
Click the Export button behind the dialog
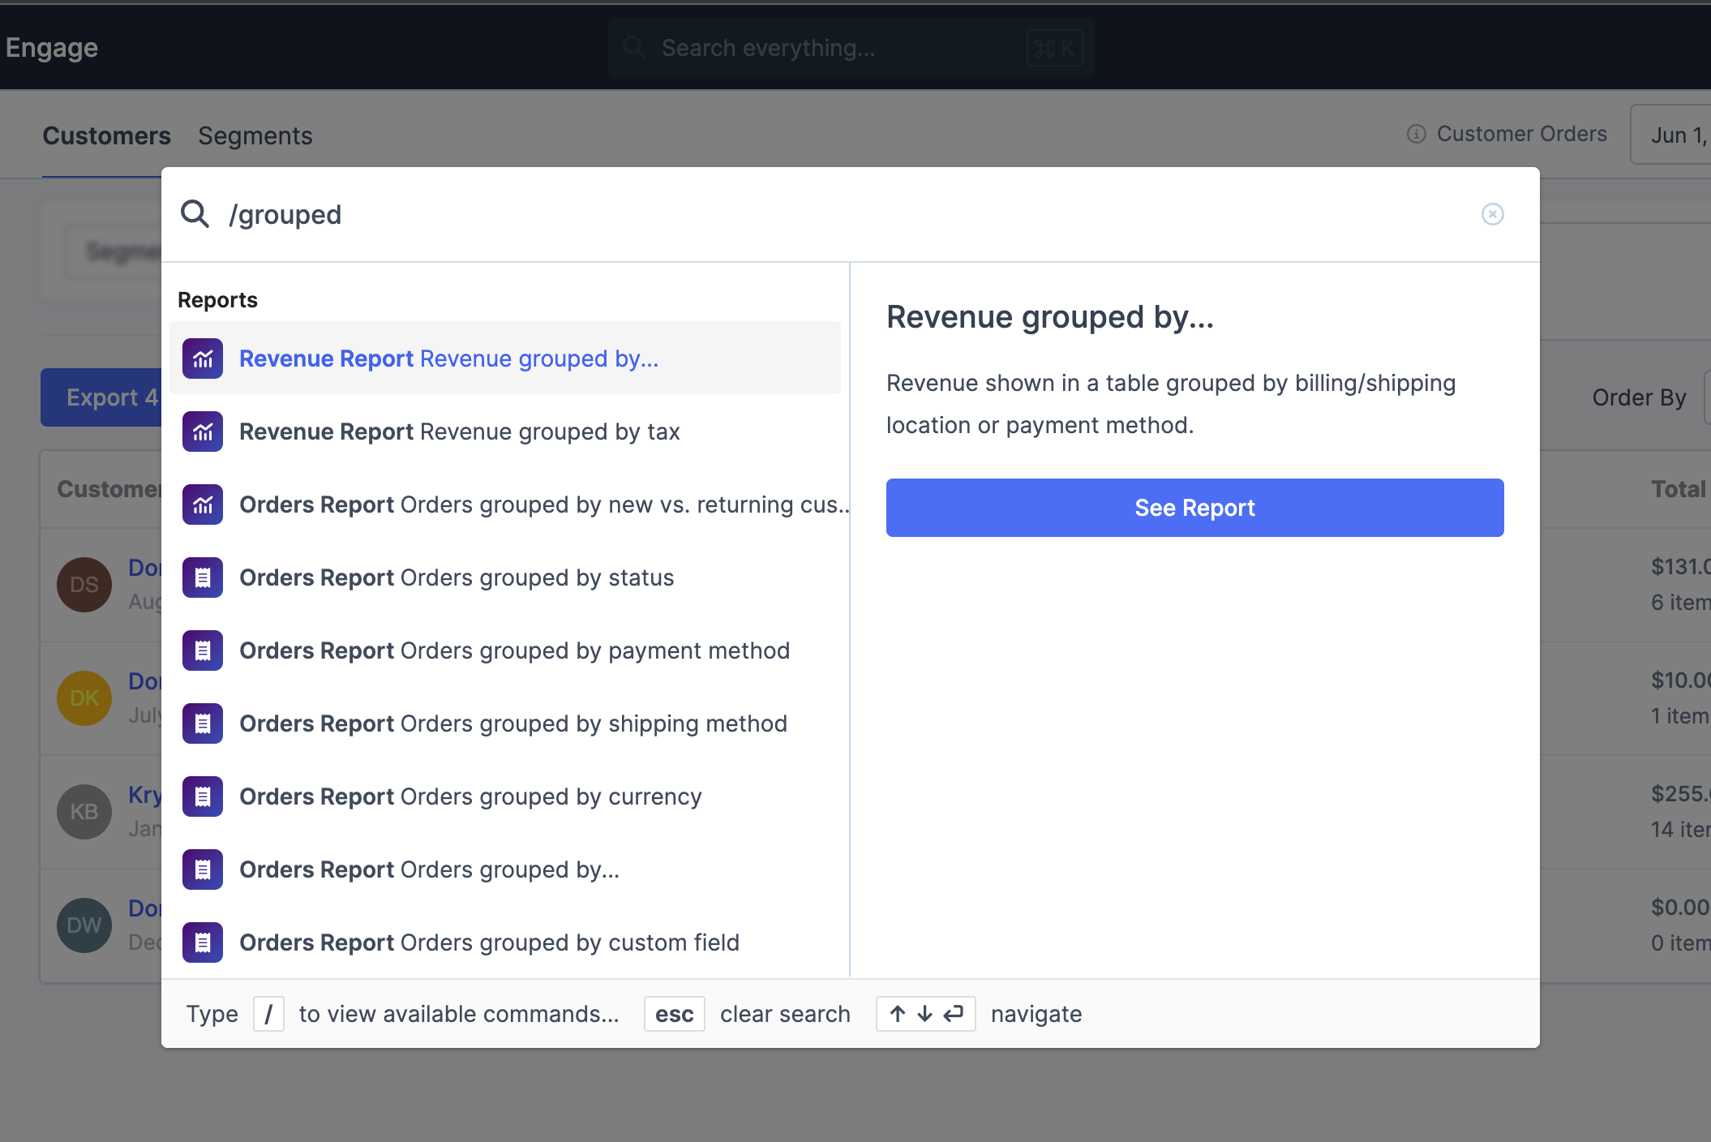click(101, 397)
